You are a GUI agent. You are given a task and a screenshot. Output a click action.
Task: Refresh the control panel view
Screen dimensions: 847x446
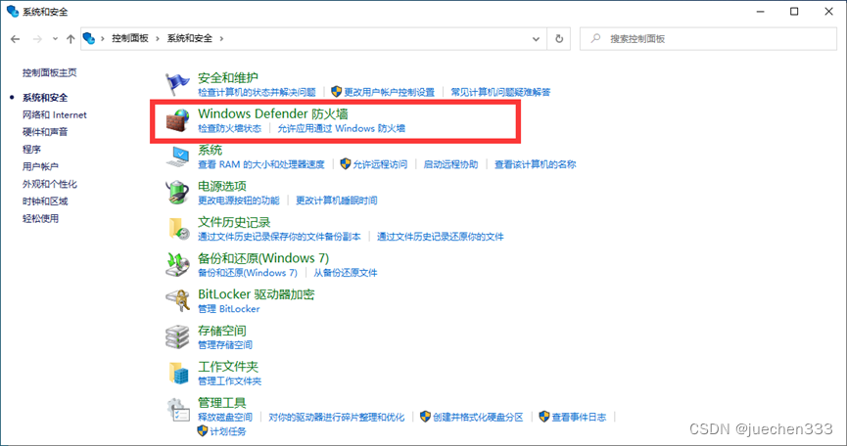559,39
